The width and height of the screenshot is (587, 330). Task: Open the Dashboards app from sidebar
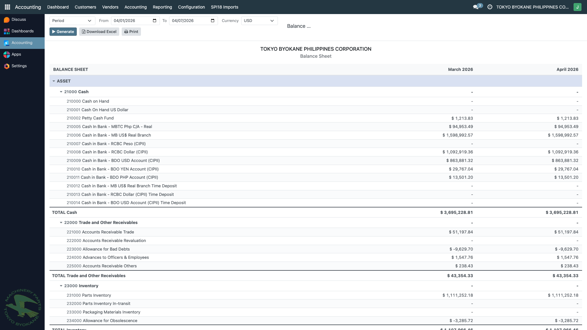tap(22, 31)
